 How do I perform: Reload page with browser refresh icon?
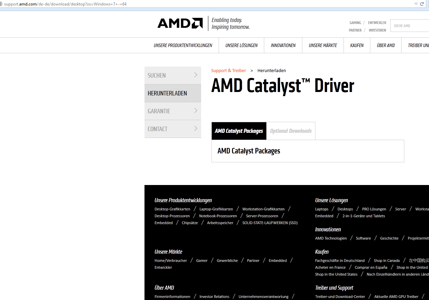pyautogui.click(x=422, y=4)
